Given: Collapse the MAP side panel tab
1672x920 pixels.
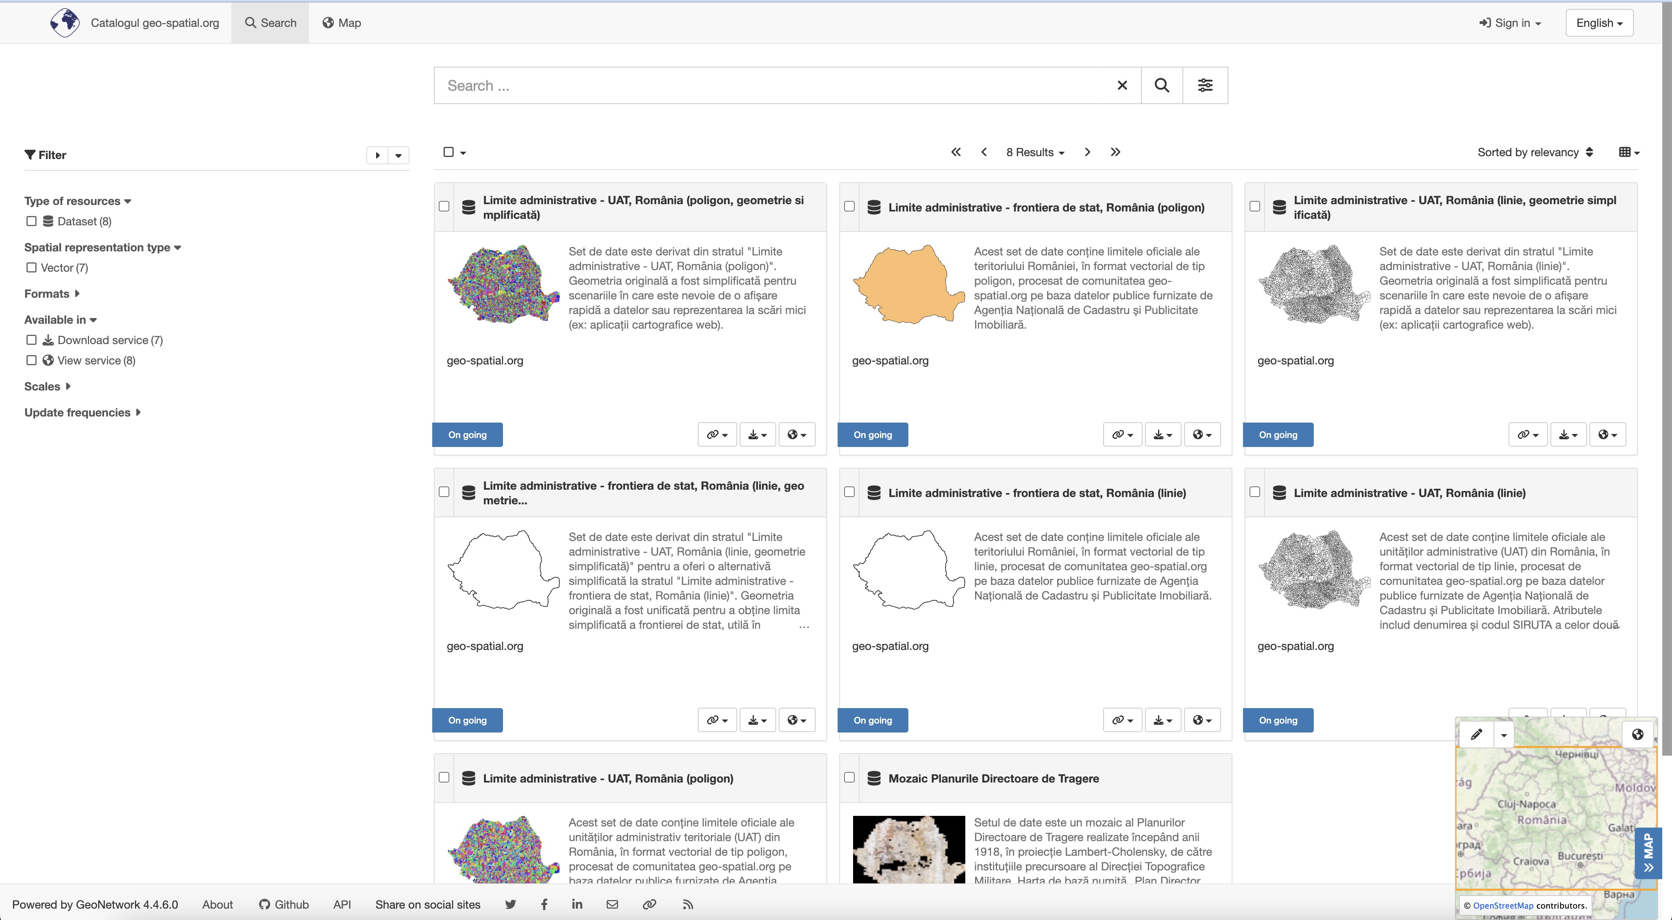Looking at the screenshot, I should (1648, 853).
